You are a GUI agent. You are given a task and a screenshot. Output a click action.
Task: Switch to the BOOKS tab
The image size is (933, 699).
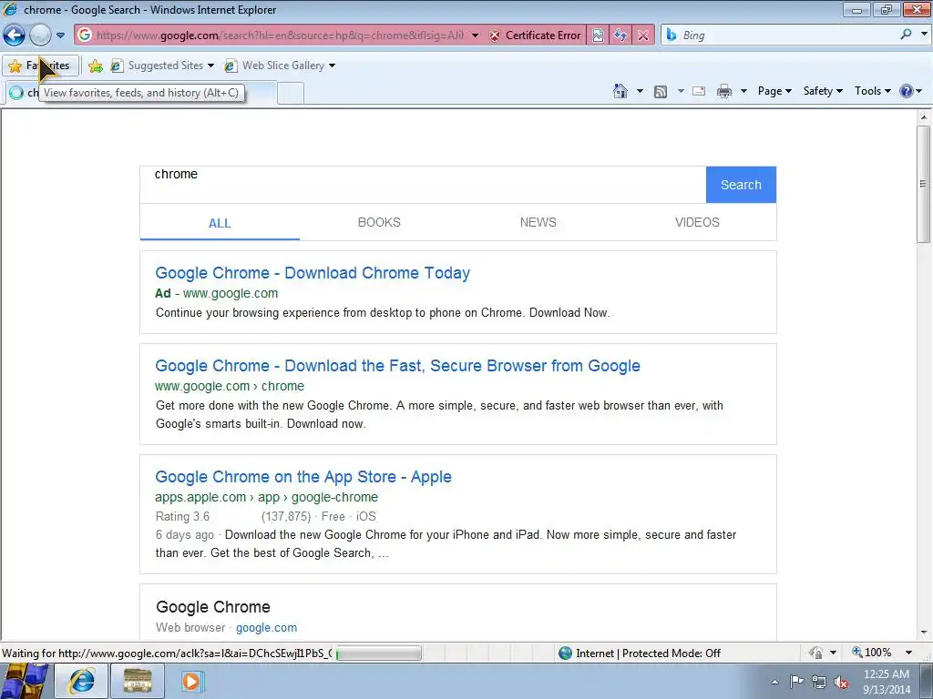pyautogui.click(x=379, y=222)
